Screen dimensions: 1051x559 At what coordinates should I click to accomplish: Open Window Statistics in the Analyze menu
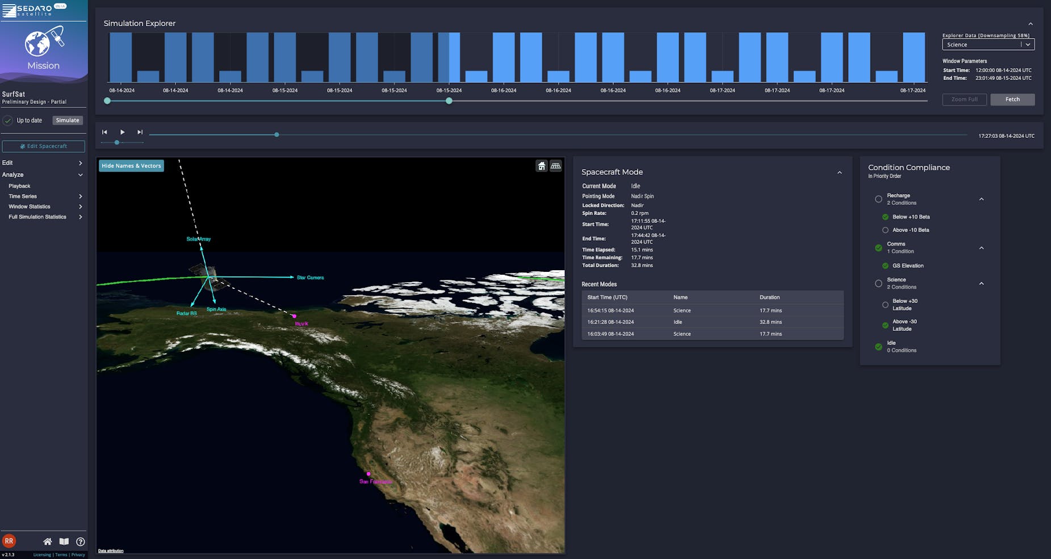[x=28, y=206]
